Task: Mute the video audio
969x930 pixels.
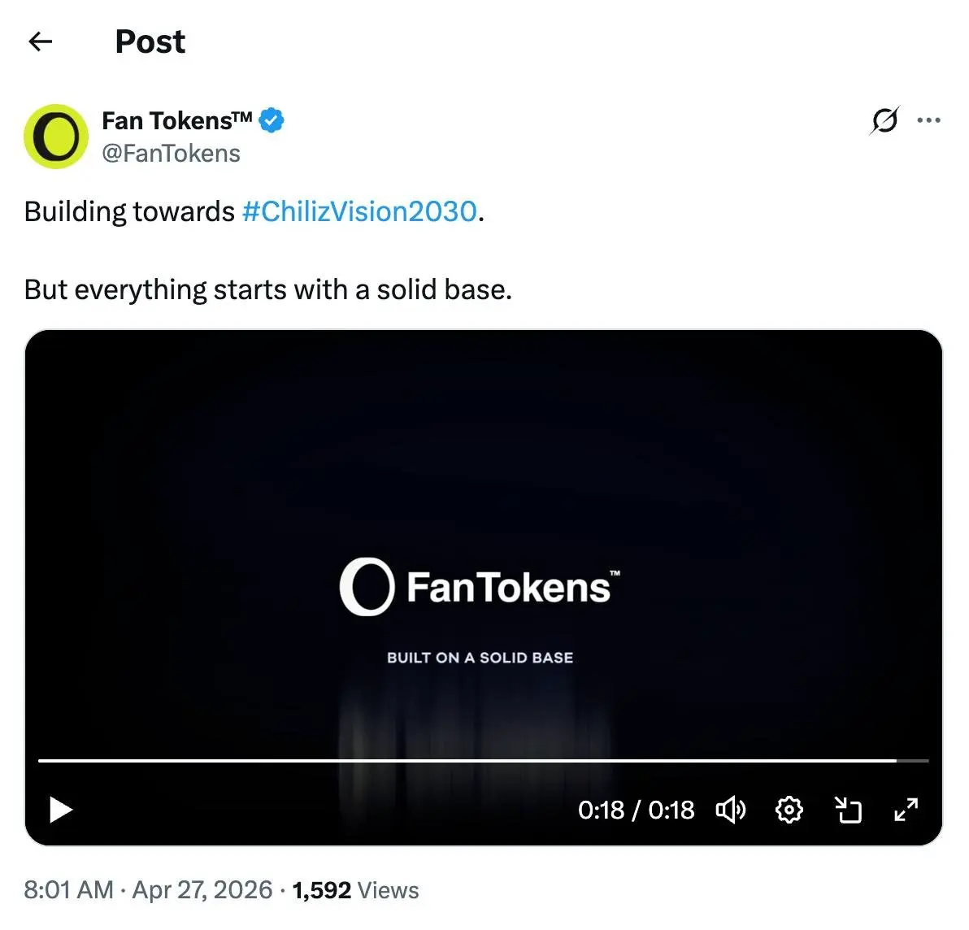Action: coord(730,810)
